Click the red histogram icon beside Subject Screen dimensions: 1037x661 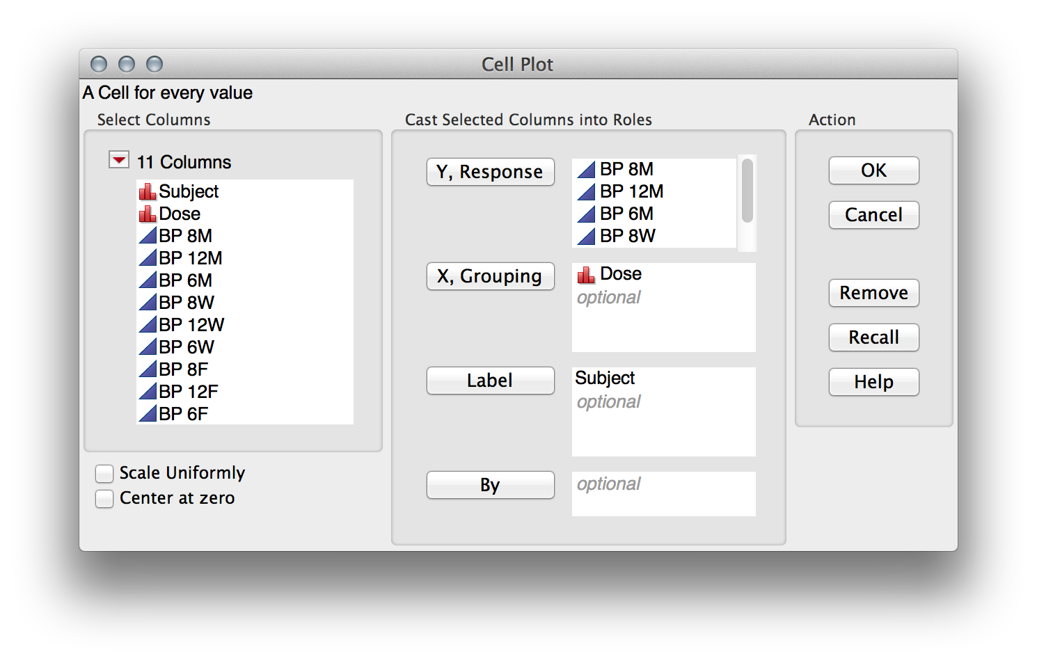coord(147,191)
